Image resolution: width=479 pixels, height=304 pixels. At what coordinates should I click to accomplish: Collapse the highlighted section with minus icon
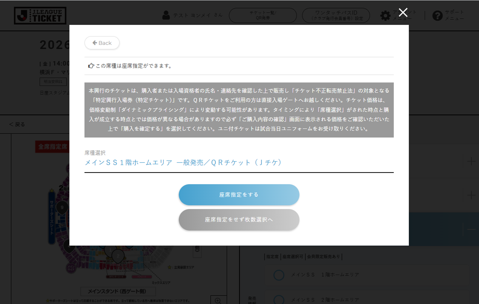pos(471,229)
